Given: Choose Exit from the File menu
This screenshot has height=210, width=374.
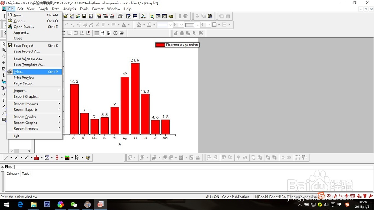Looking at the screenshot, I should pyautogui.click(x=34, y=136).
